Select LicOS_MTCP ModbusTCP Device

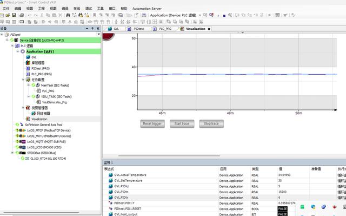pyautogui.click(x=49, y=130)
